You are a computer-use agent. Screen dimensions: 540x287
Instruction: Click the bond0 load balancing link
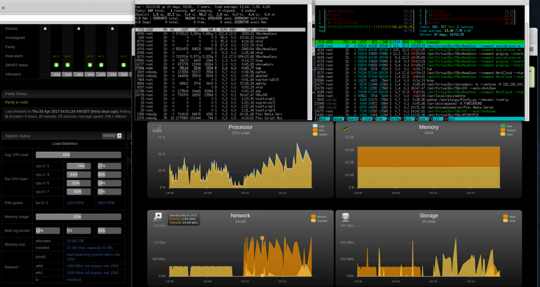pyautogui.click(x=92, y=257)
